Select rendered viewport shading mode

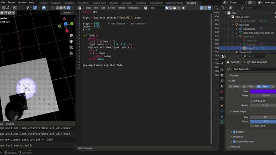(x=69, y=8)
